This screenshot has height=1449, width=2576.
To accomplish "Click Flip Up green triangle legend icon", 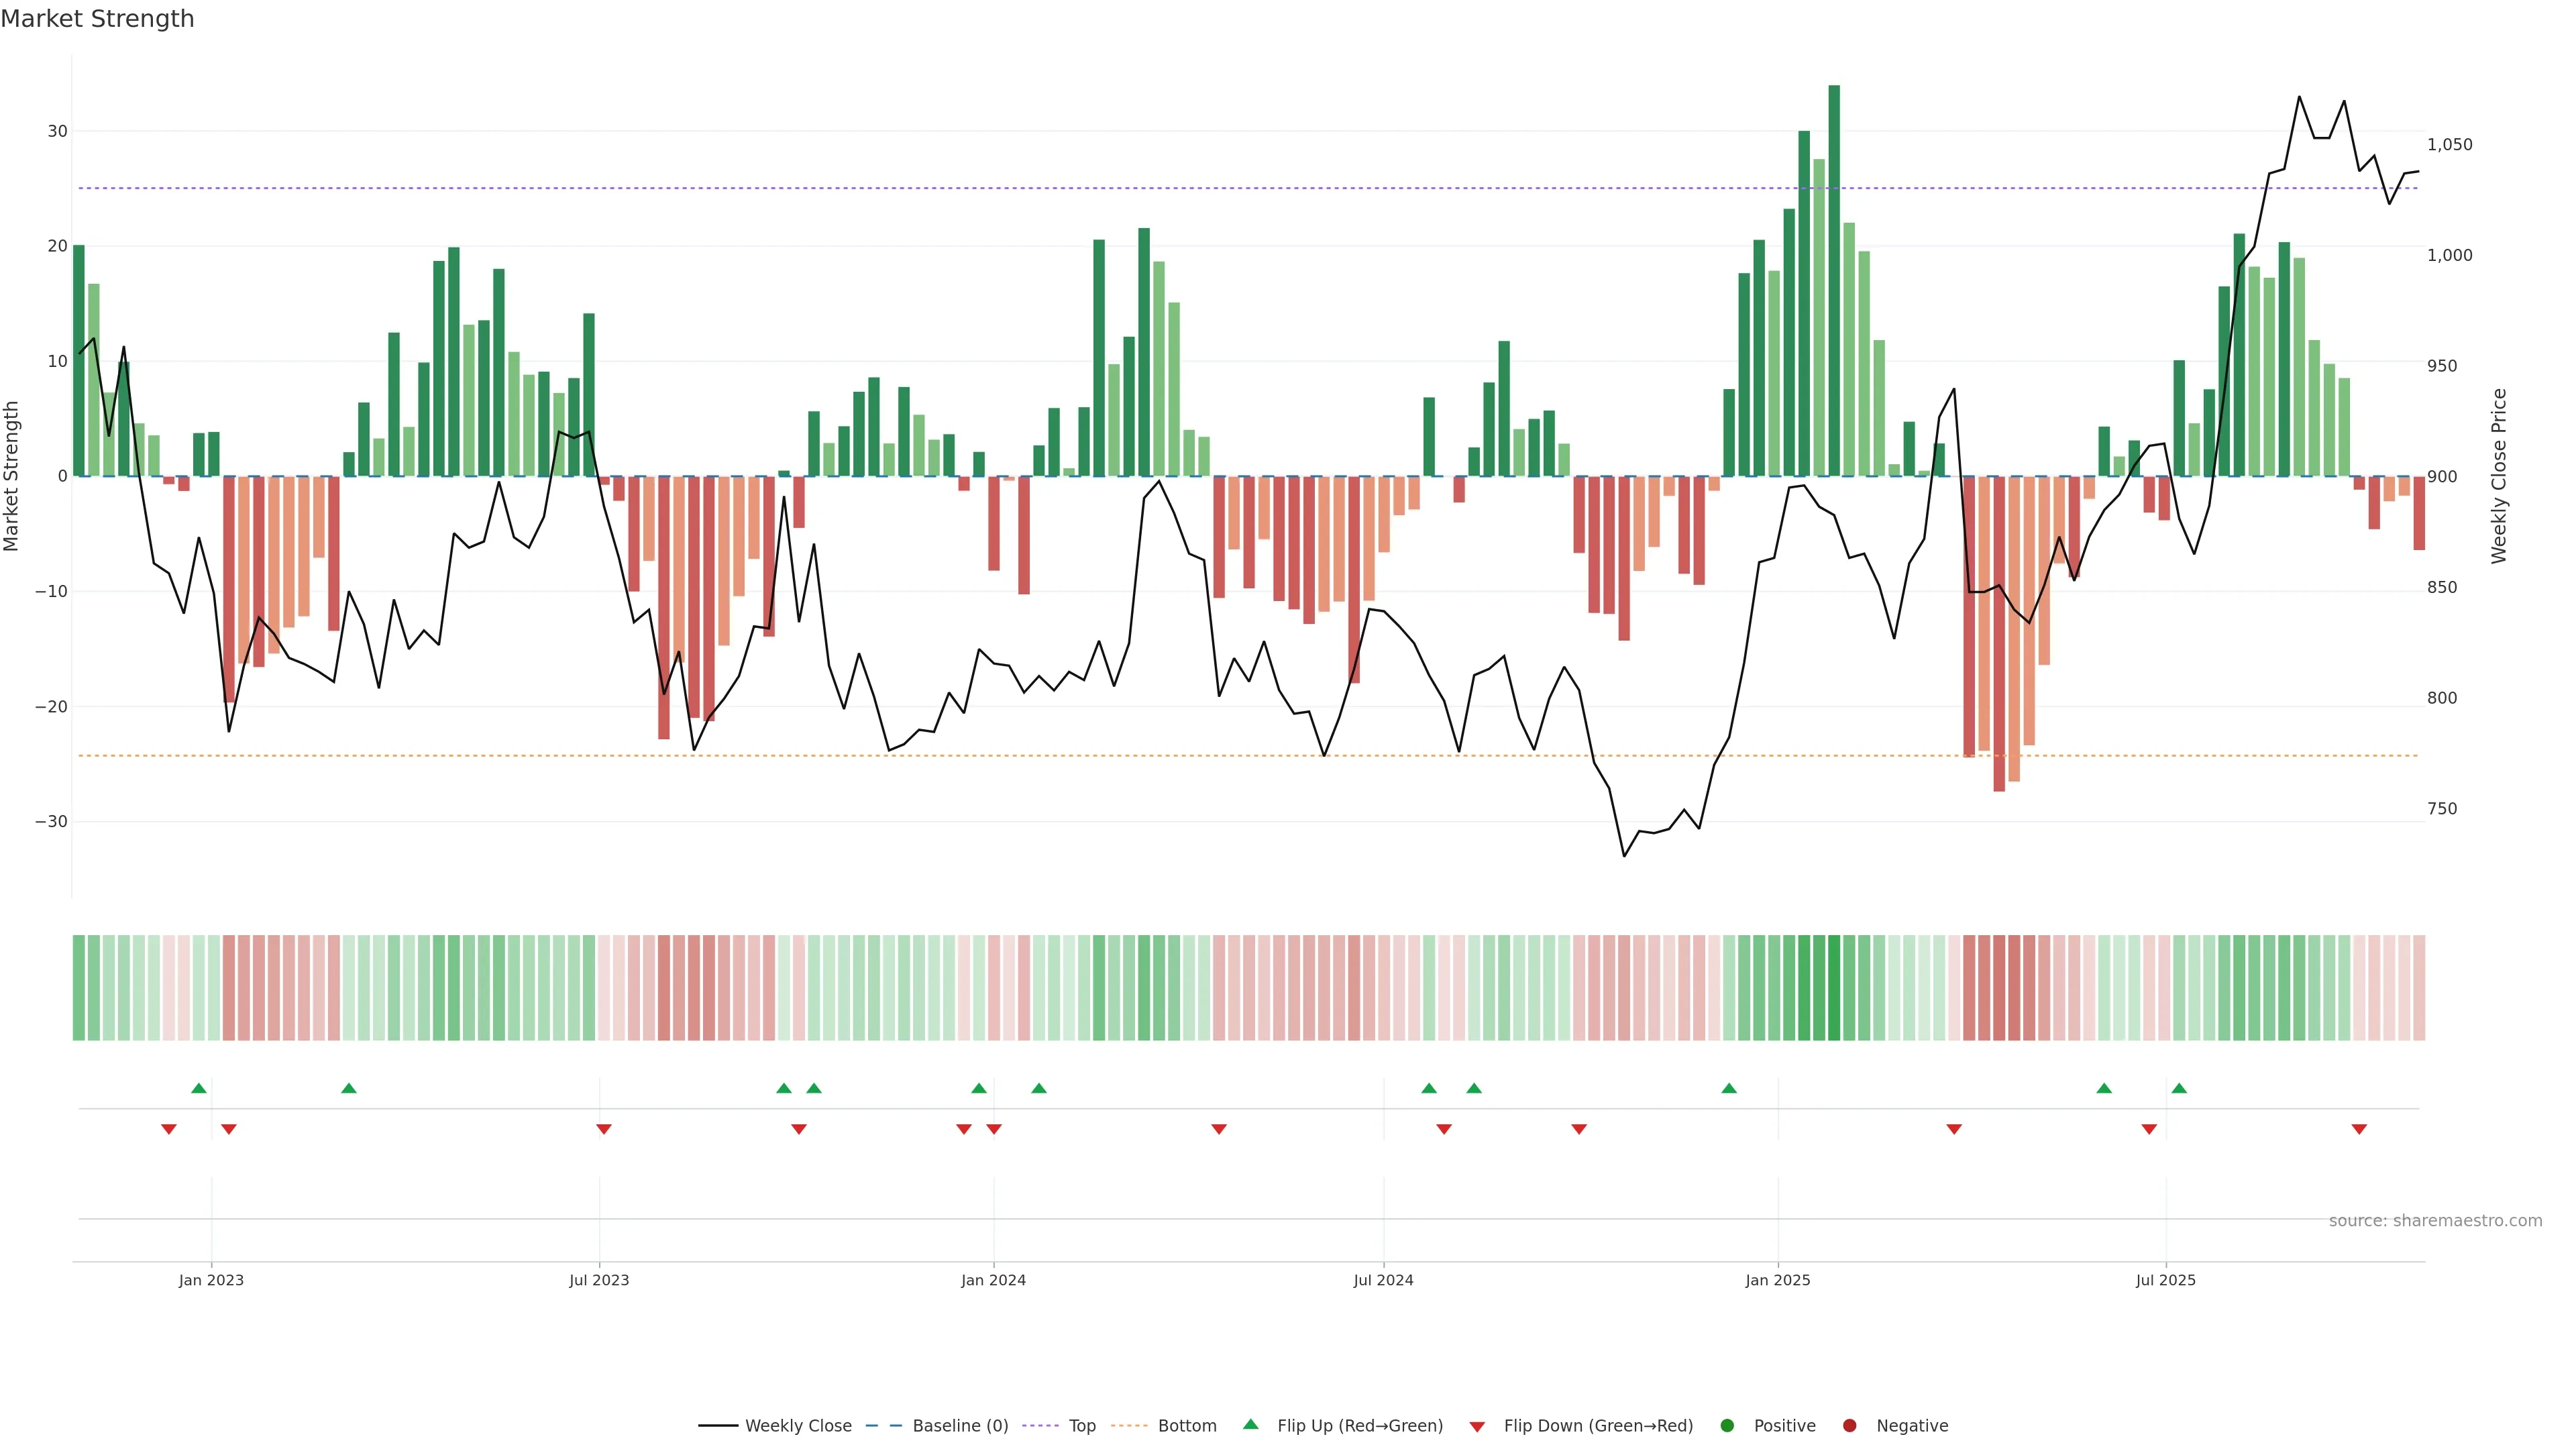I will 1250,1424.
